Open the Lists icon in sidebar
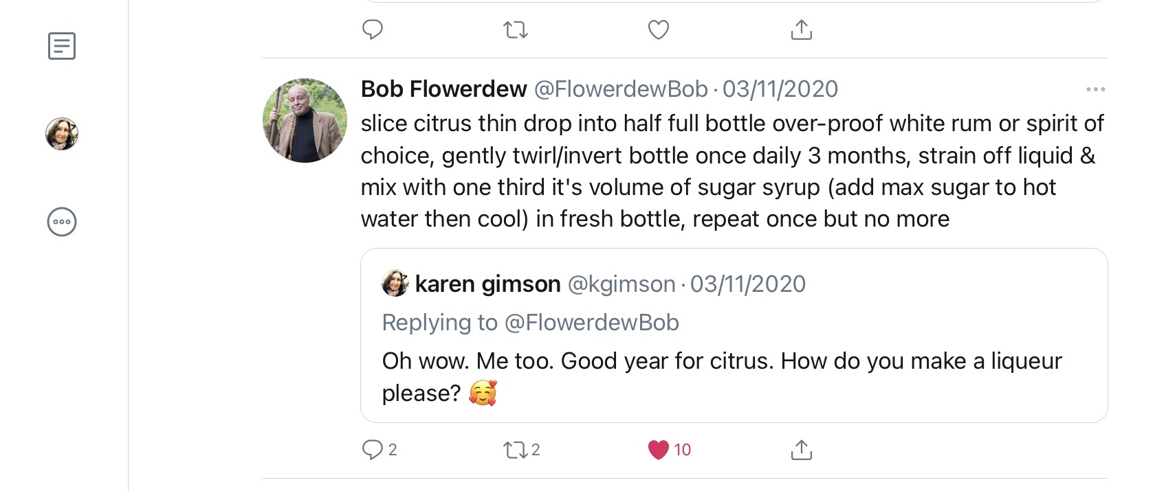The height and width of the screenshot is (491, 1155). point(62,46)
